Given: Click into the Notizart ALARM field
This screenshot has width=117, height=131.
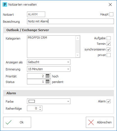Looking at the screenshot, I should tap(36, 14).
